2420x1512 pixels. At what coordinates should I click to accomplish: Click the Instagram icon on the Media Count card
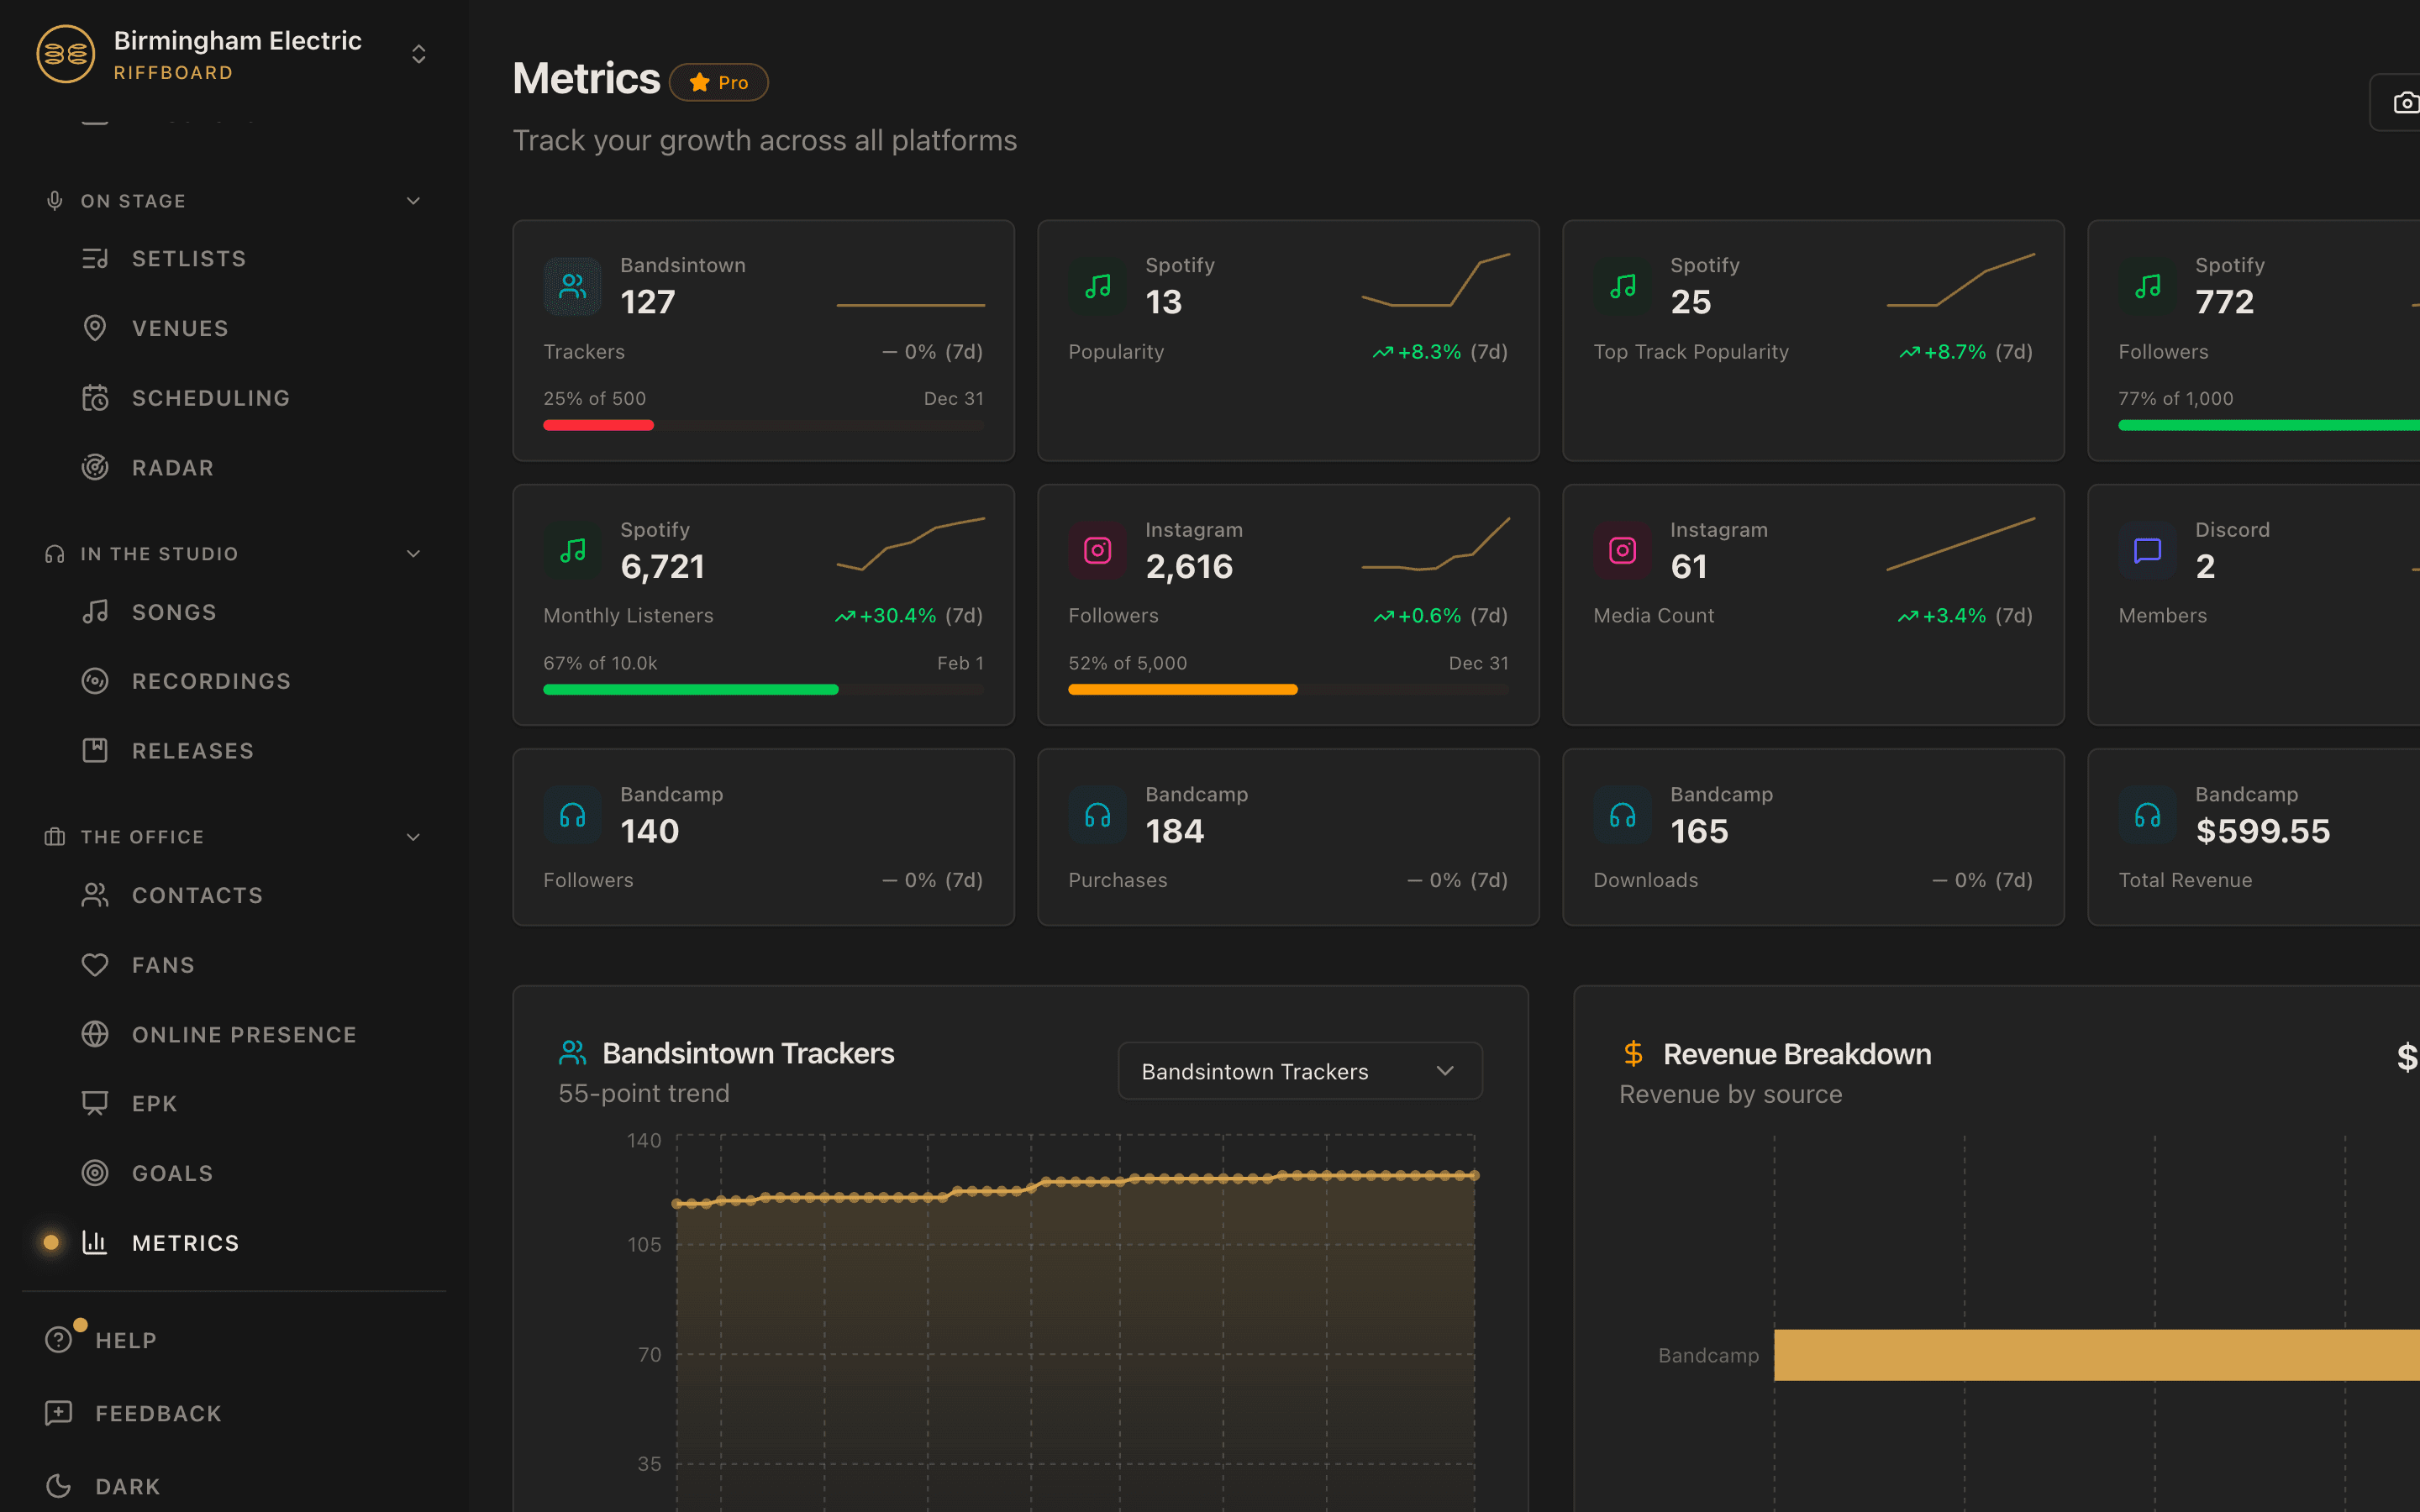1621,550
